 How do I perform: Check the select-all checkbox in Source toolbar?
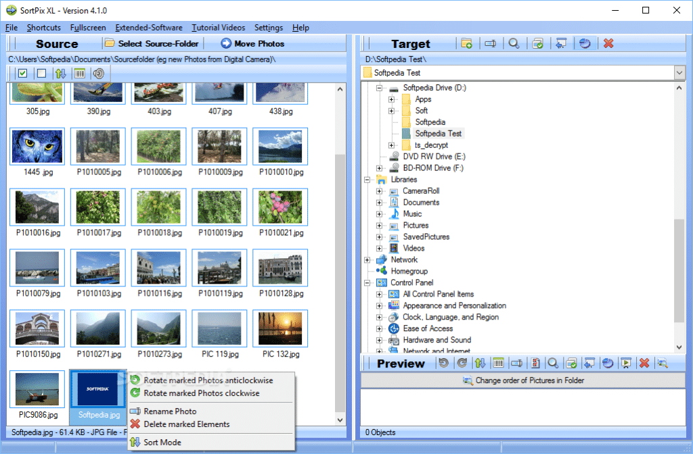click(x=22, y=73)
